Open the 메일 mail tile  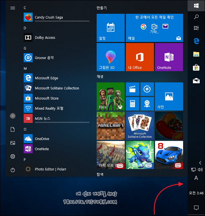(154, 28)
